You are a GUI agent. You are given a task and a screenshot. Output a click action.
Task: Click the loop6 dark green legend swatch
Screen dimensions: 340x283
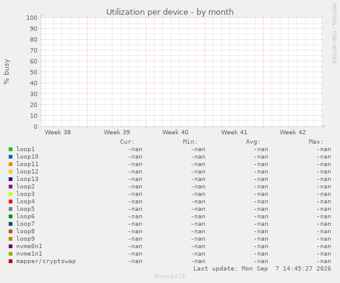[x=11, y=216]
